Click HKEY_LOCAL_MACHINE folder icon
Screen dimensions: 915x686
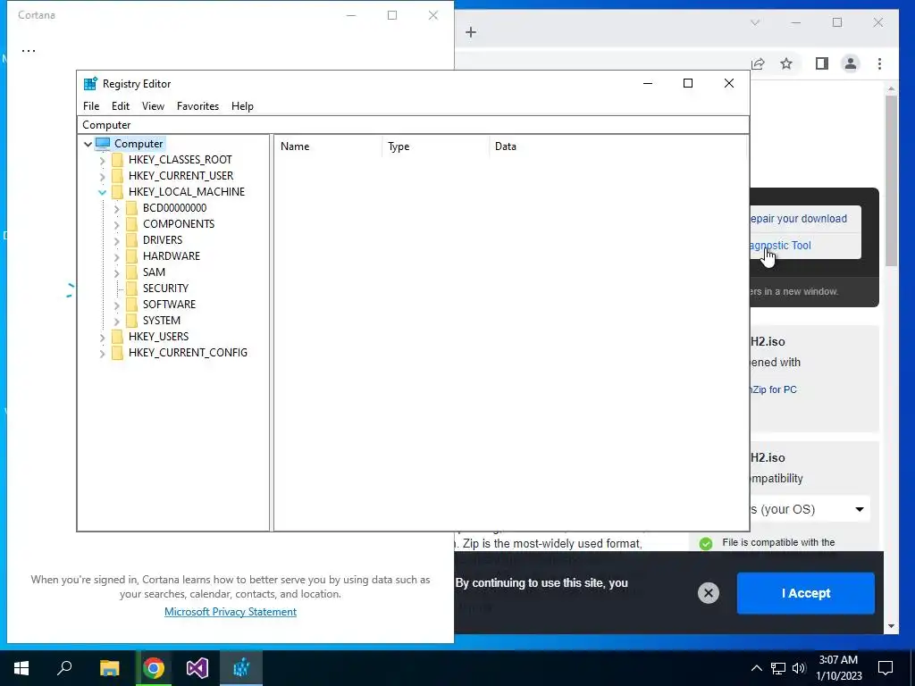117,192
